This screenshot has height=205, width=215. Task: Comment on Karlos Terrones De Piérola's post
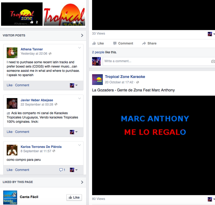point(22,170)
